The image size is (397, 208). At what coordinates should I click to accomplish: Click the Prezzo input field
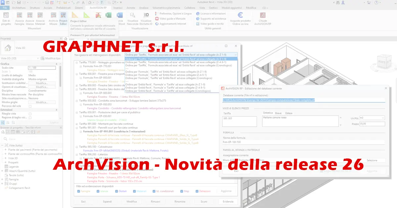372,124
